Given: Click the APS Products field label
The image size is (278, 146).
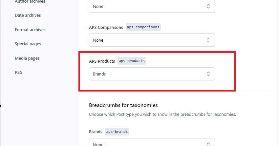Looking at the screenshot, I should (x=102, y=61).
